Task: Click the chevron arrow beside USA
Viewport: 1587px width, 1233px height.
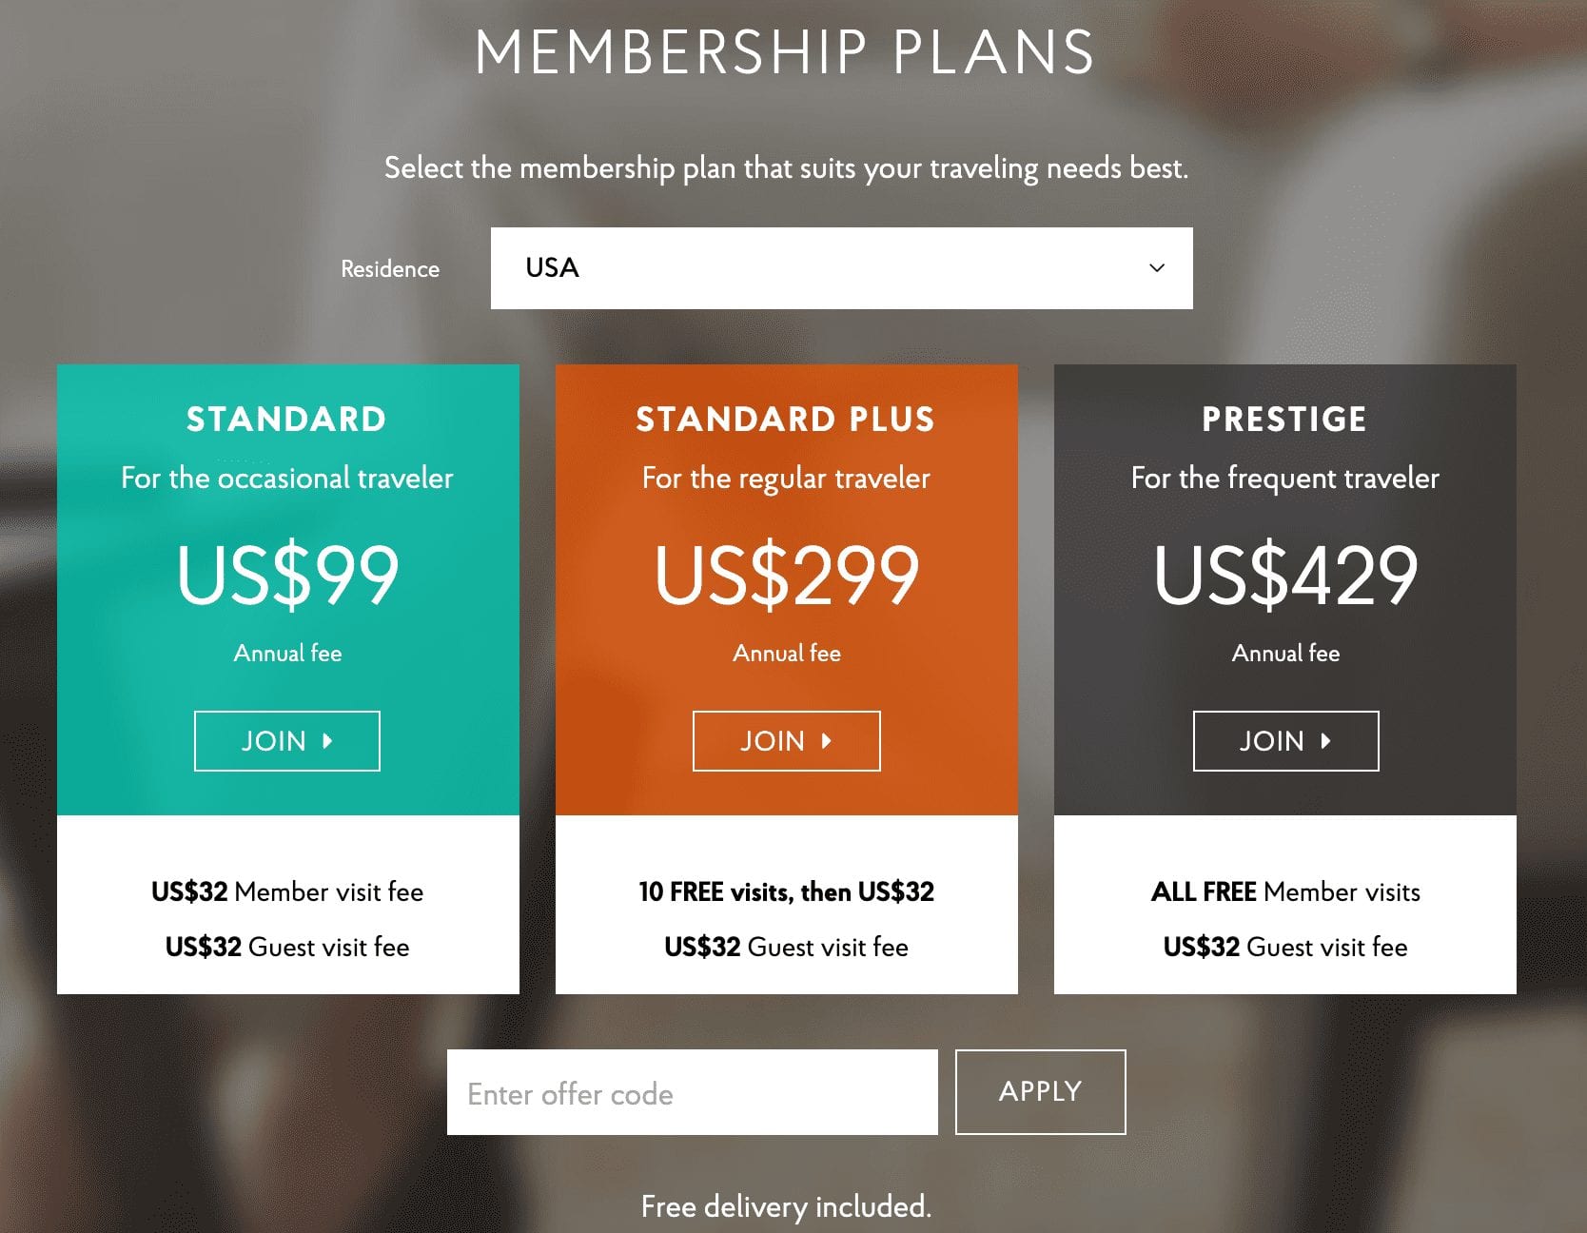Action: point(1157,268)
